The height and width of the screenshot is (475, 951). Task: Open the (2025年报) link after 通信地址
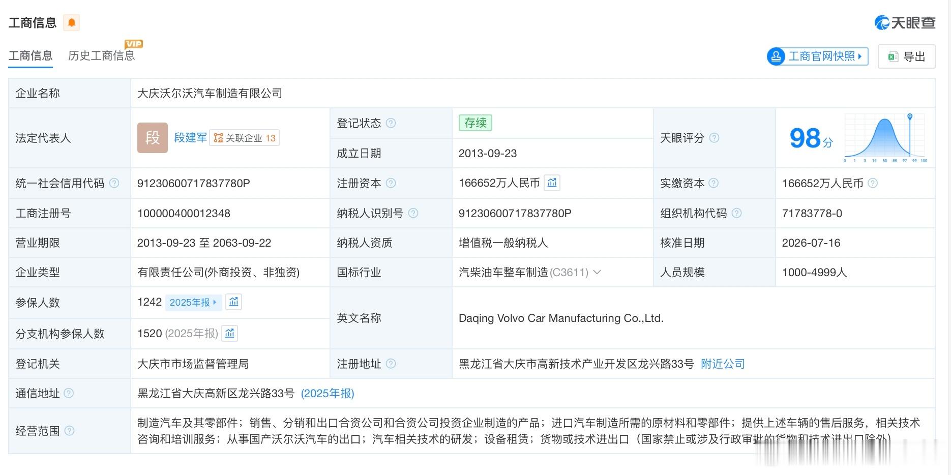pyautogui.click(x=328, y=393)
